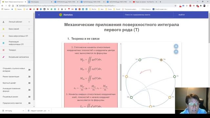
Task: Click the browser home icon
Action: pyautogui.click(x=13, y=6)
